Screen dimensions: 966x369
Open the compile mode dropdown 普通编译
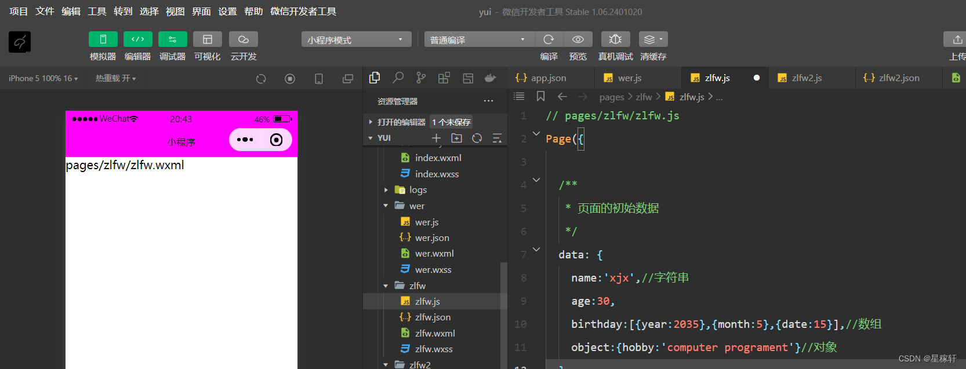click(x=479, y=39)
